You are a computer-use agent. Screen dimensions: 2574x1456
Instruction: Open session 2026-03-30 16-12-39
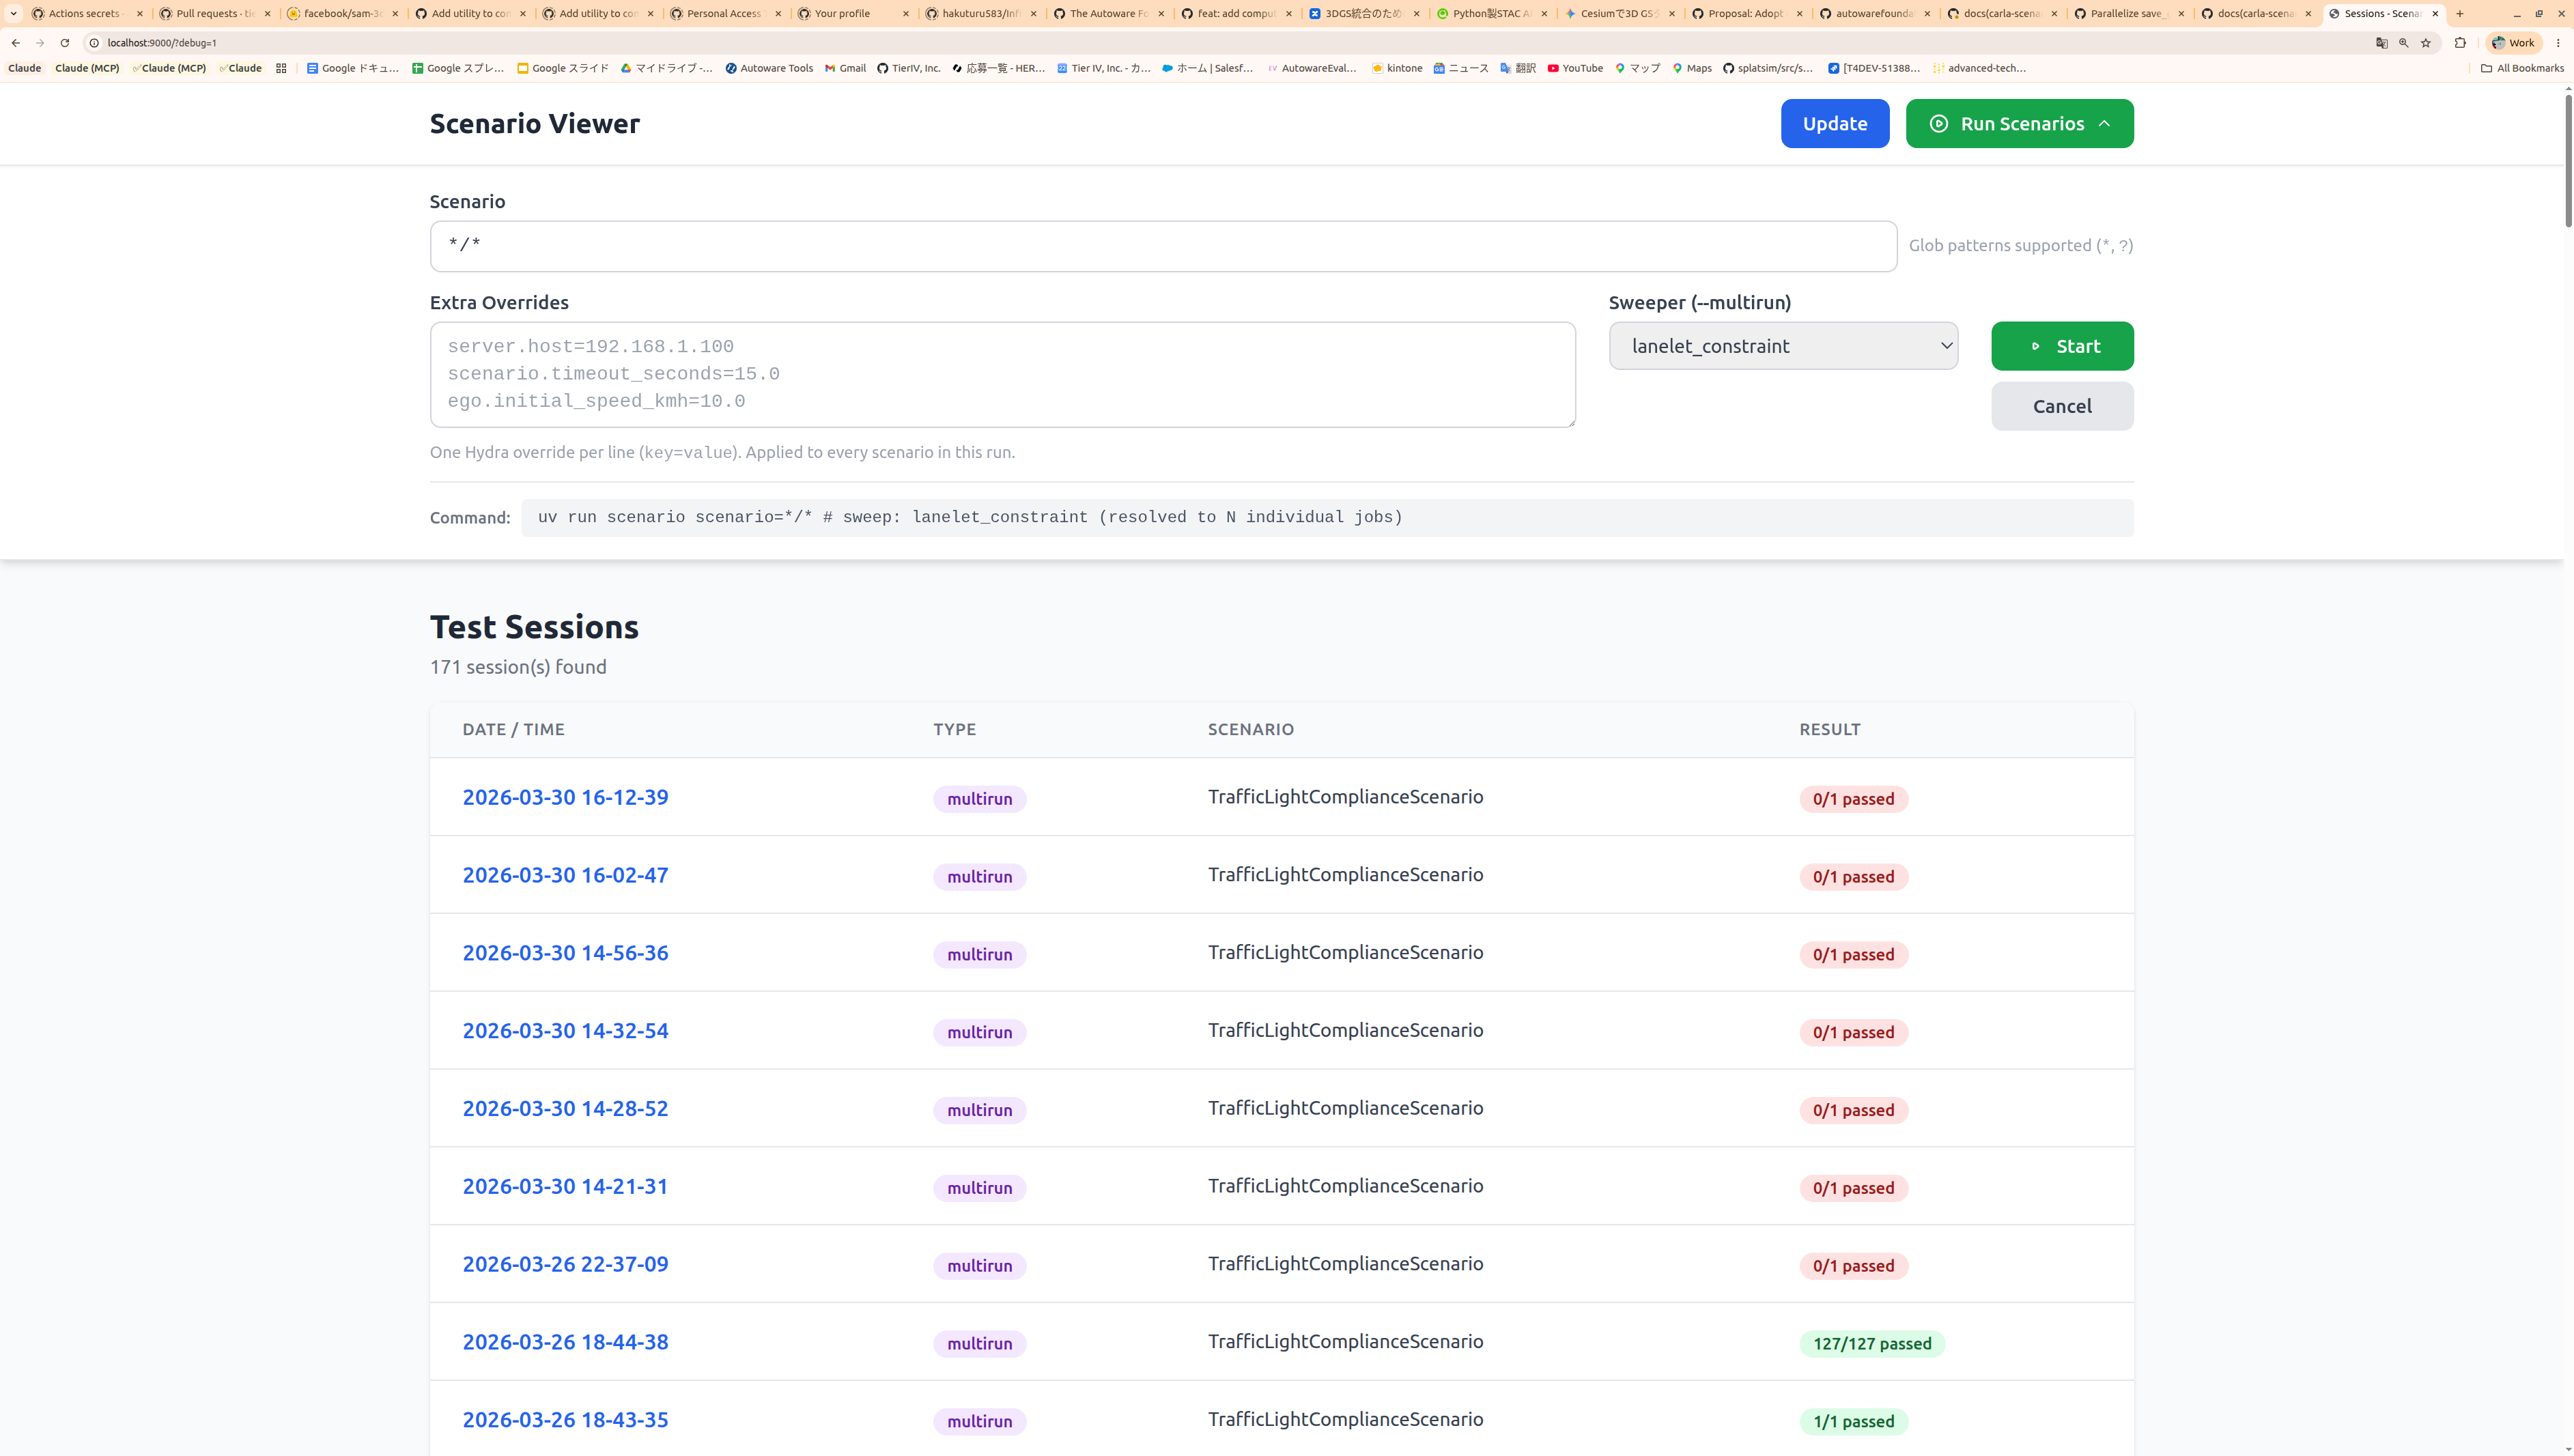(565, 797)
